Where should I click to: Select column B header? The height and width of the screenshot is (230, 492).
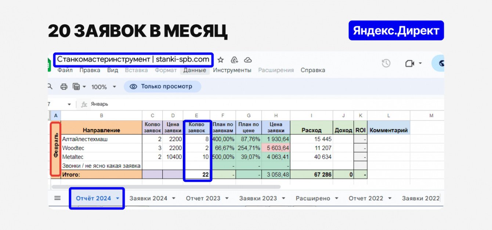coord(101,116)
